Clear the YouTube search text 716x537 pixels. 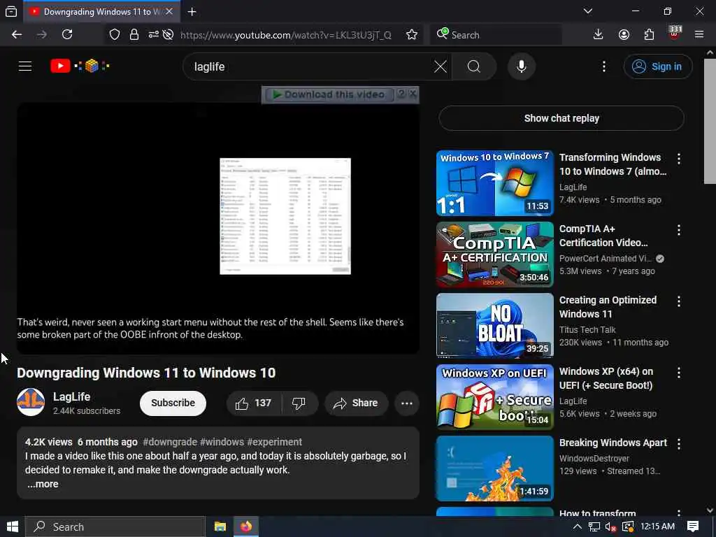441,66
